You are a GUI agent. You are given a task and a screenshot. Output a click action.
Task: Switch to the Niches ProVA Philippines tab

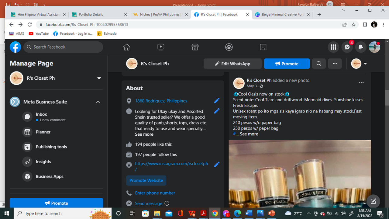coord(161,15)
